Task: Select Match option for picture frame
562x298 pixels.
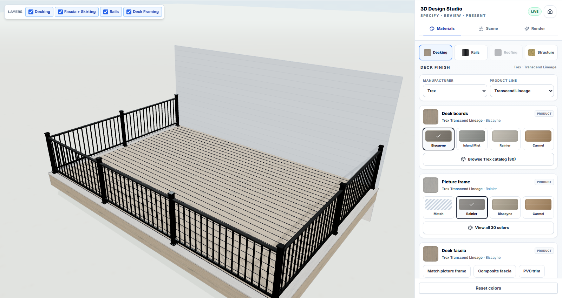Action: click(438, 208)
